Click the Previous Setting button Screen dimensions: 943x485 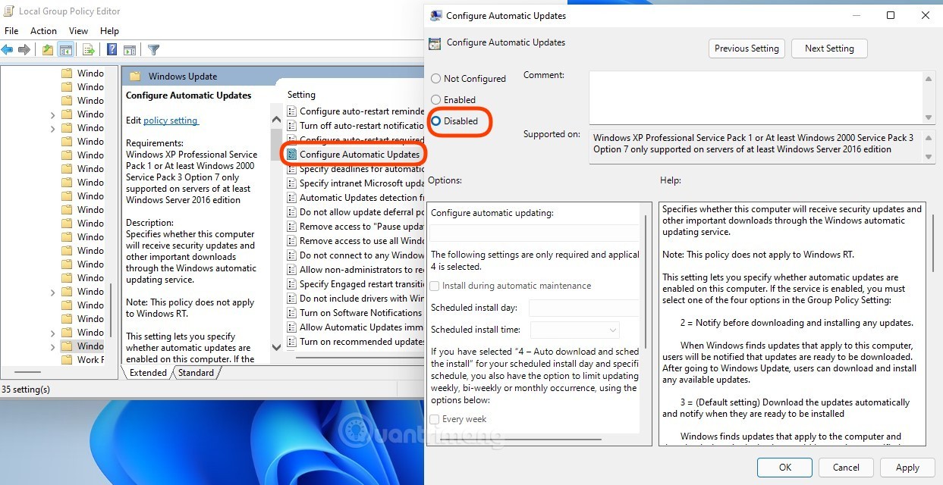[747, 48]
